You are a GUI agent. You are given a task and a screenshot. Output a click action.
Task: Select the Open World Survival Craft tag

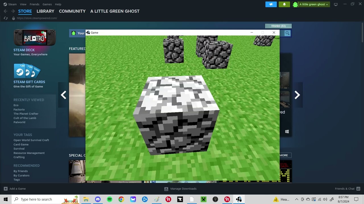[x=31, y=140]
